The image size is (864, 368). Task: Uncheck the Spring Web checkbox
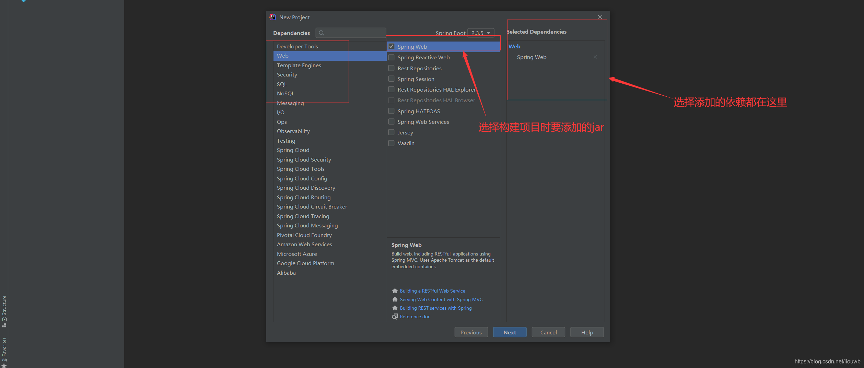pyautogui.click(x=391, y=47)
